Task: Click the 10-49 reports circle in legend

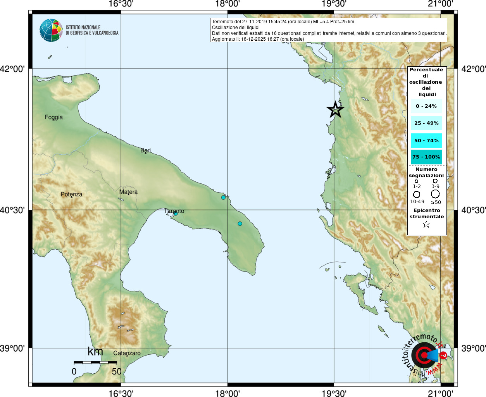Action: [417, 194]
